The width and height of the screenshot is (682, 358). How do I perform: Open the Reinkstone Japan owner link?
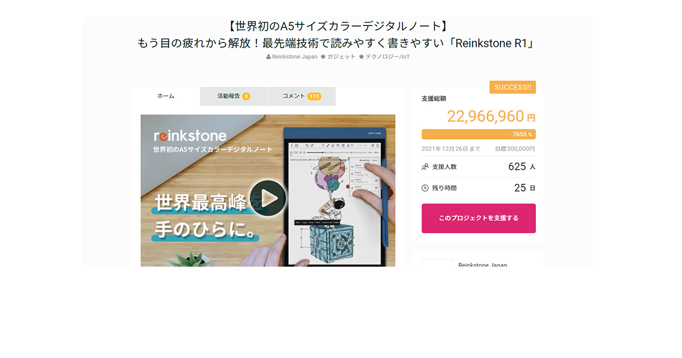(294, 57)
